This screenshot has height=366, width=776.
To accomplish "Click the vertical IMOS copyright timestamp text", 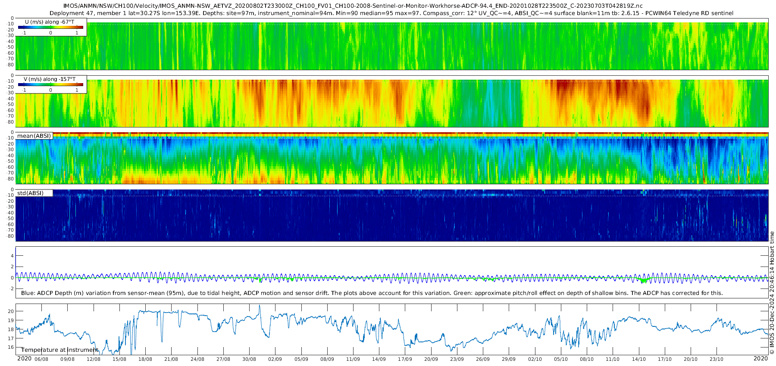I will (772, 293).
